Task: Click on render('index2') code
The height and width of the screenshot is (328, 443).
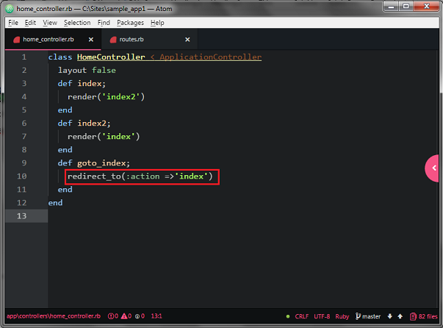Action: point(106,97)
